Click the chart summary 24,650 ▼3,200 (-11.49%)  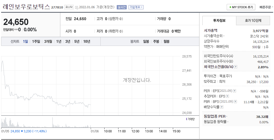29,131
